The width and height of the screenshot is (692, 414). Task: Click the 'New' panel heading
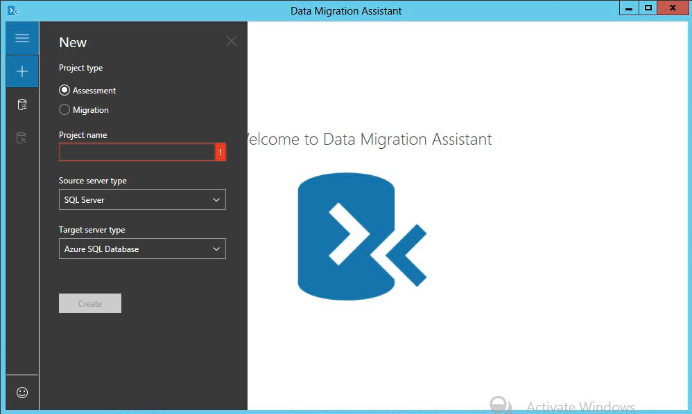click(73, 43)
